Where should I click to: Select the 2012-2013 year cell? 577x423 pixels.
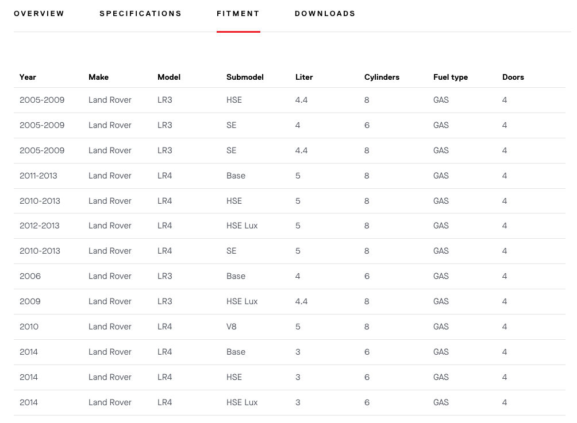[x=40, y=226]
